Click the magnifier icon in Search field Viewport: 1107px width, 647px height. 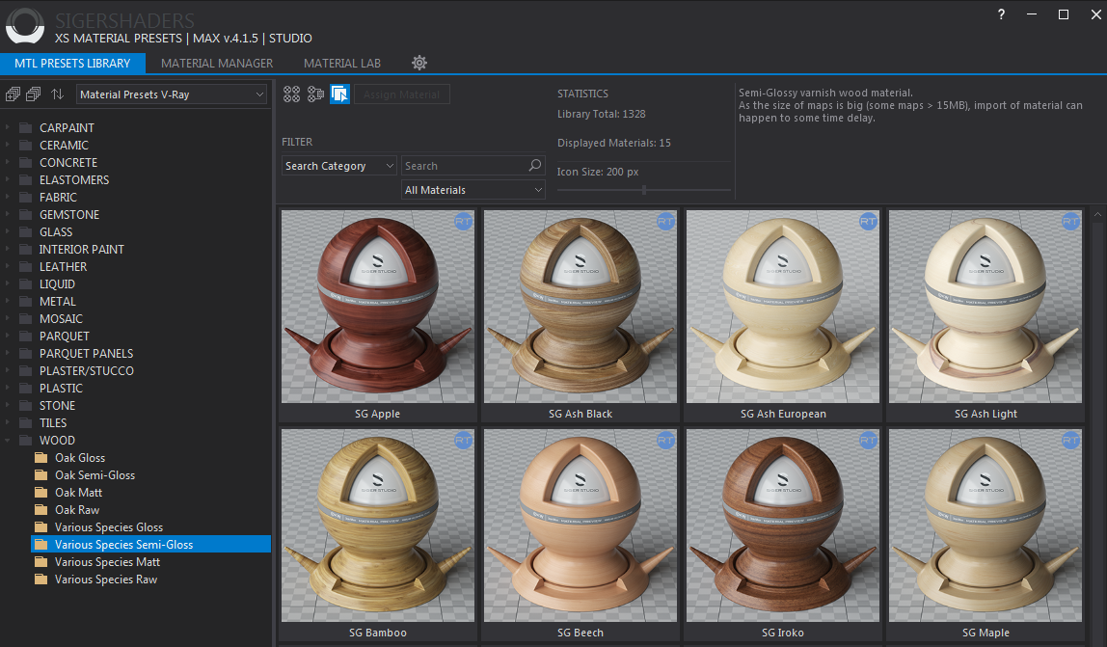point(535,165)
